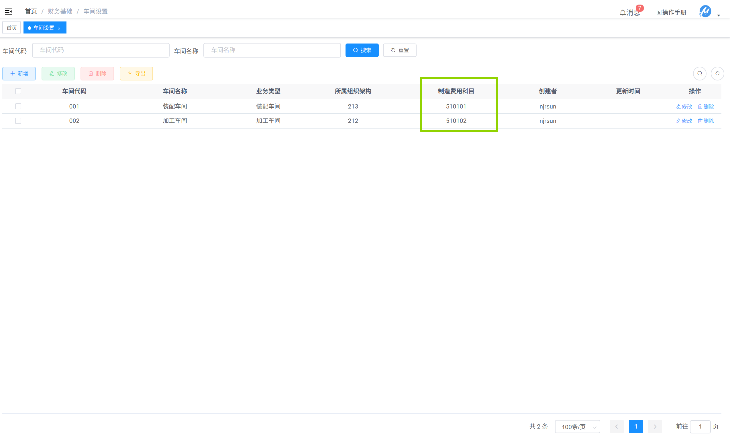Viewport: 730px width, 438px height.
Task: Click the blue 搜索 button
Action: tap(362, 50)
